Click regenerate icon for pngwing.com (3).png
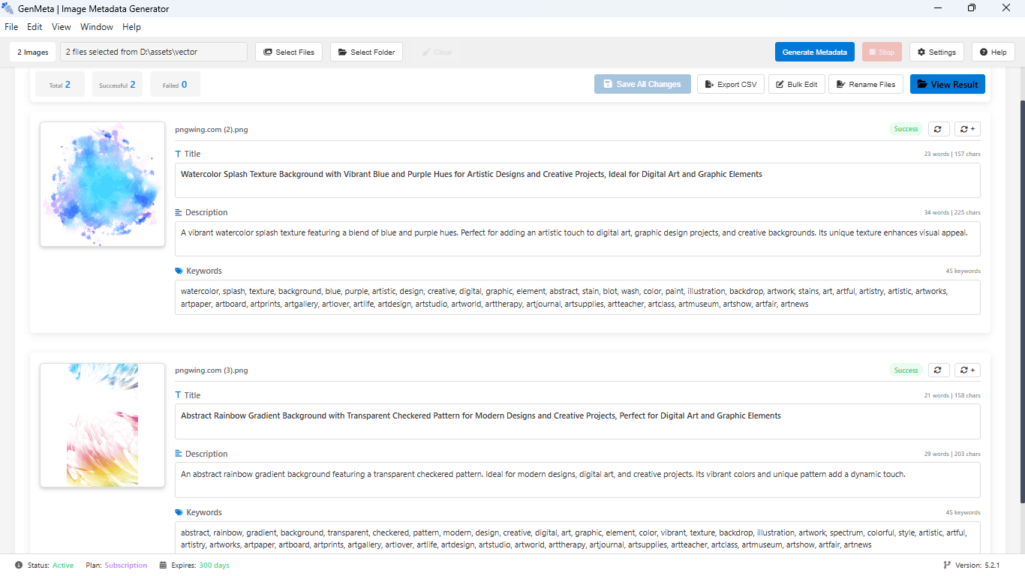Image resolution: width=1025 pixels, height=576 pixels. coord(939,370)
